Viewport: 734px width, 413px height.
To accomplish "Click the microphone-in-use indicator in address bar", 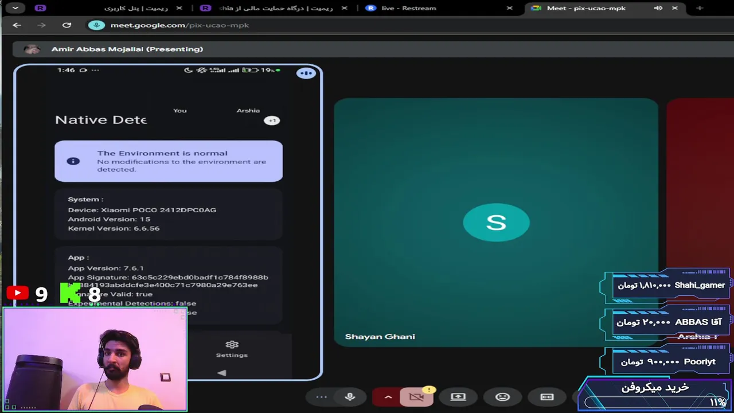I will (96, 25).
